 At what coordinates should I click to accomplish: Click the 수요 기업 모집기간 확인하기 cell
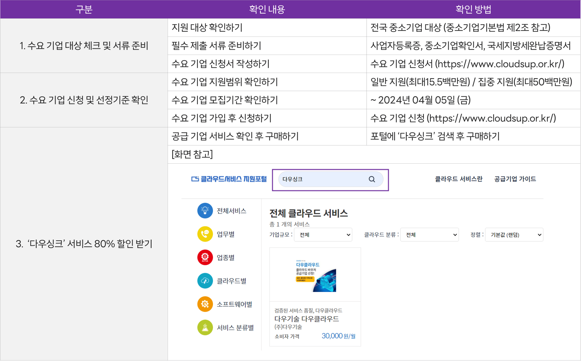267,100
